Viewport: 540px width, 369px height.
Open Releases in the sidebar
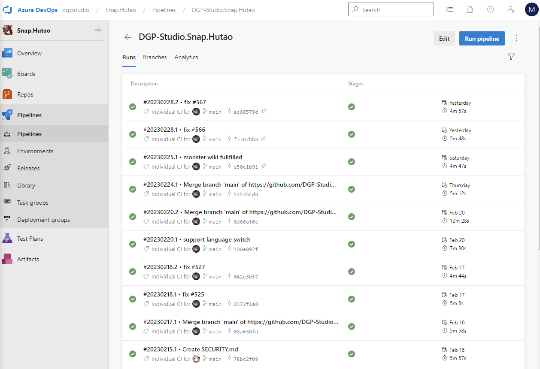(x=54, y=168)
